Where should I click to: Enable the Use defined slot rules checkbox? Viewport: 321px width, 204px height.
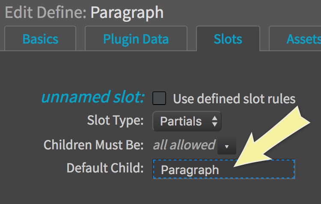click(x=159, y=99)
